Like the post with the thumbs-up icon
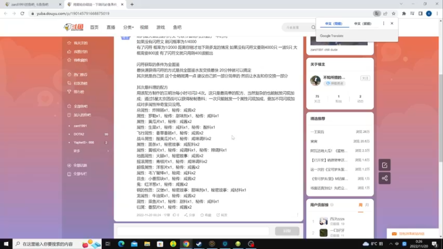This screenshot has height=249, width=443. [x=176, y=215]
